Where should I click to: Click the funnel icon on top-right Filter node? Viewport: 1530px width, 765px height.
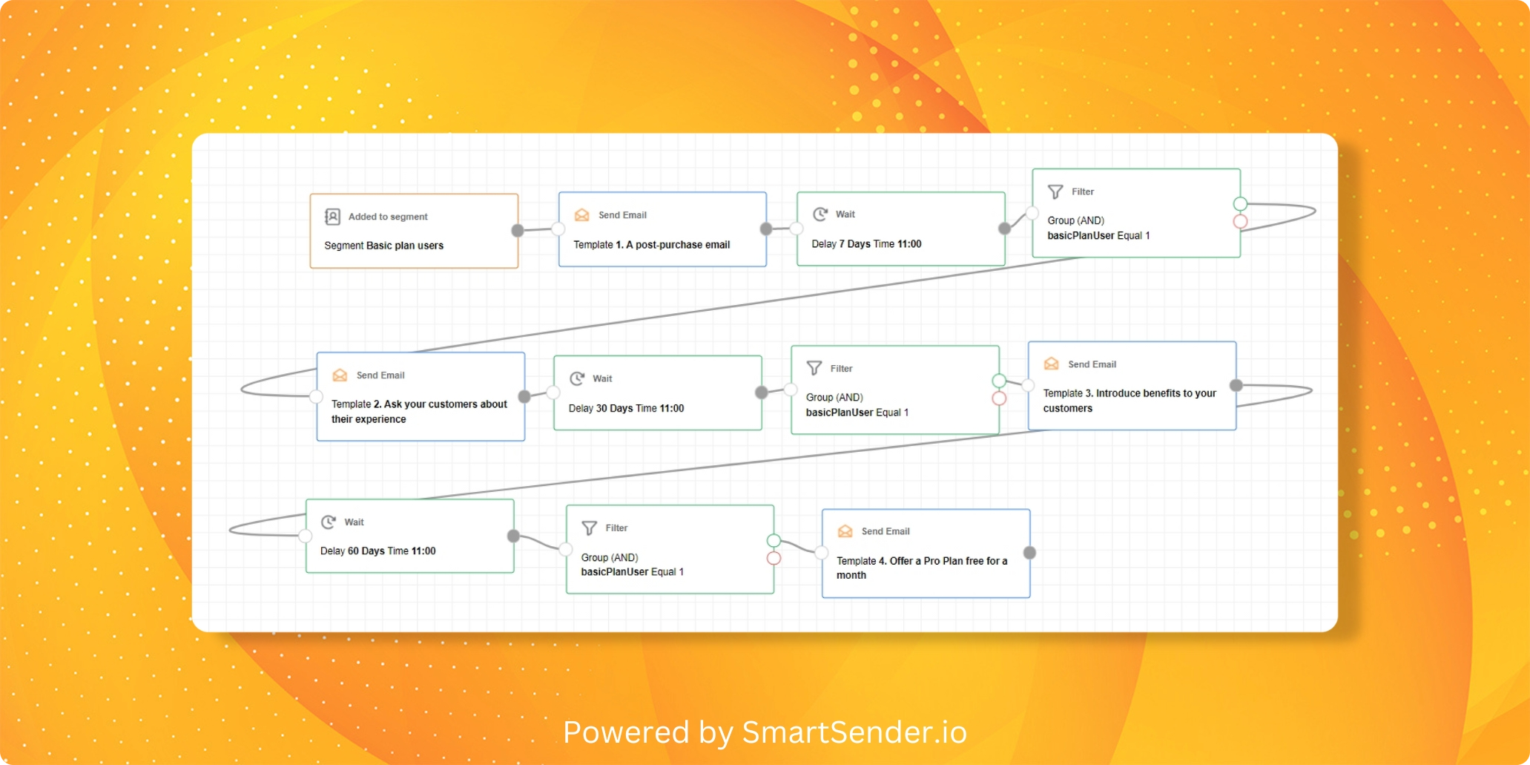1055,192
